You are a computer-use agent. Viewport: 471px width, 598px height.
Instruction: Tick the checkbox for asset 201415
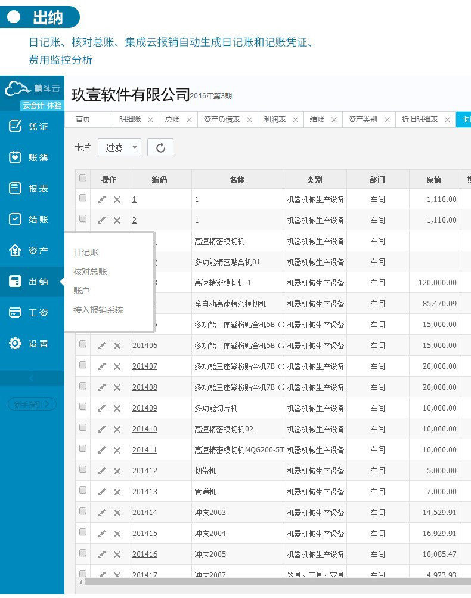click(83, 532)
